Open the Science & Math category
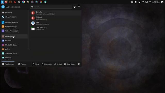This screenshot has height=93, width=165. (x=14, y=53)
